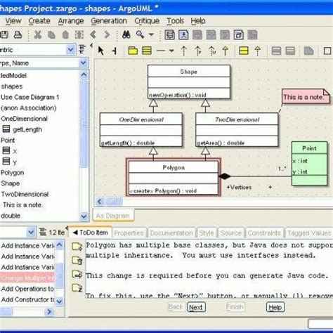Select the 'getLength' operation in explorer tree
The height and width of the screenshot is (333, 333).
(27, 129)
